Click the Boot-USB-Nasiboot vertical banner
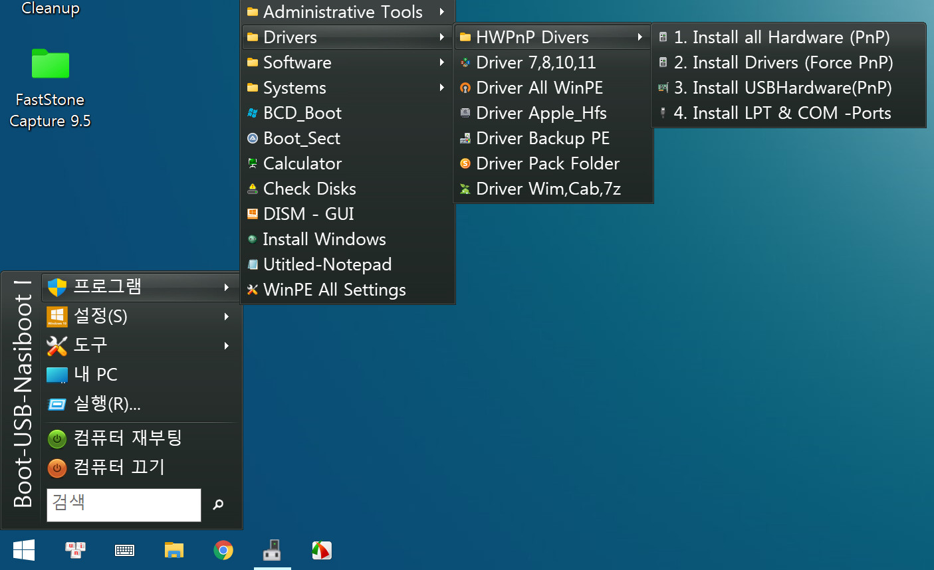934x570 pixels. [23, 395]
